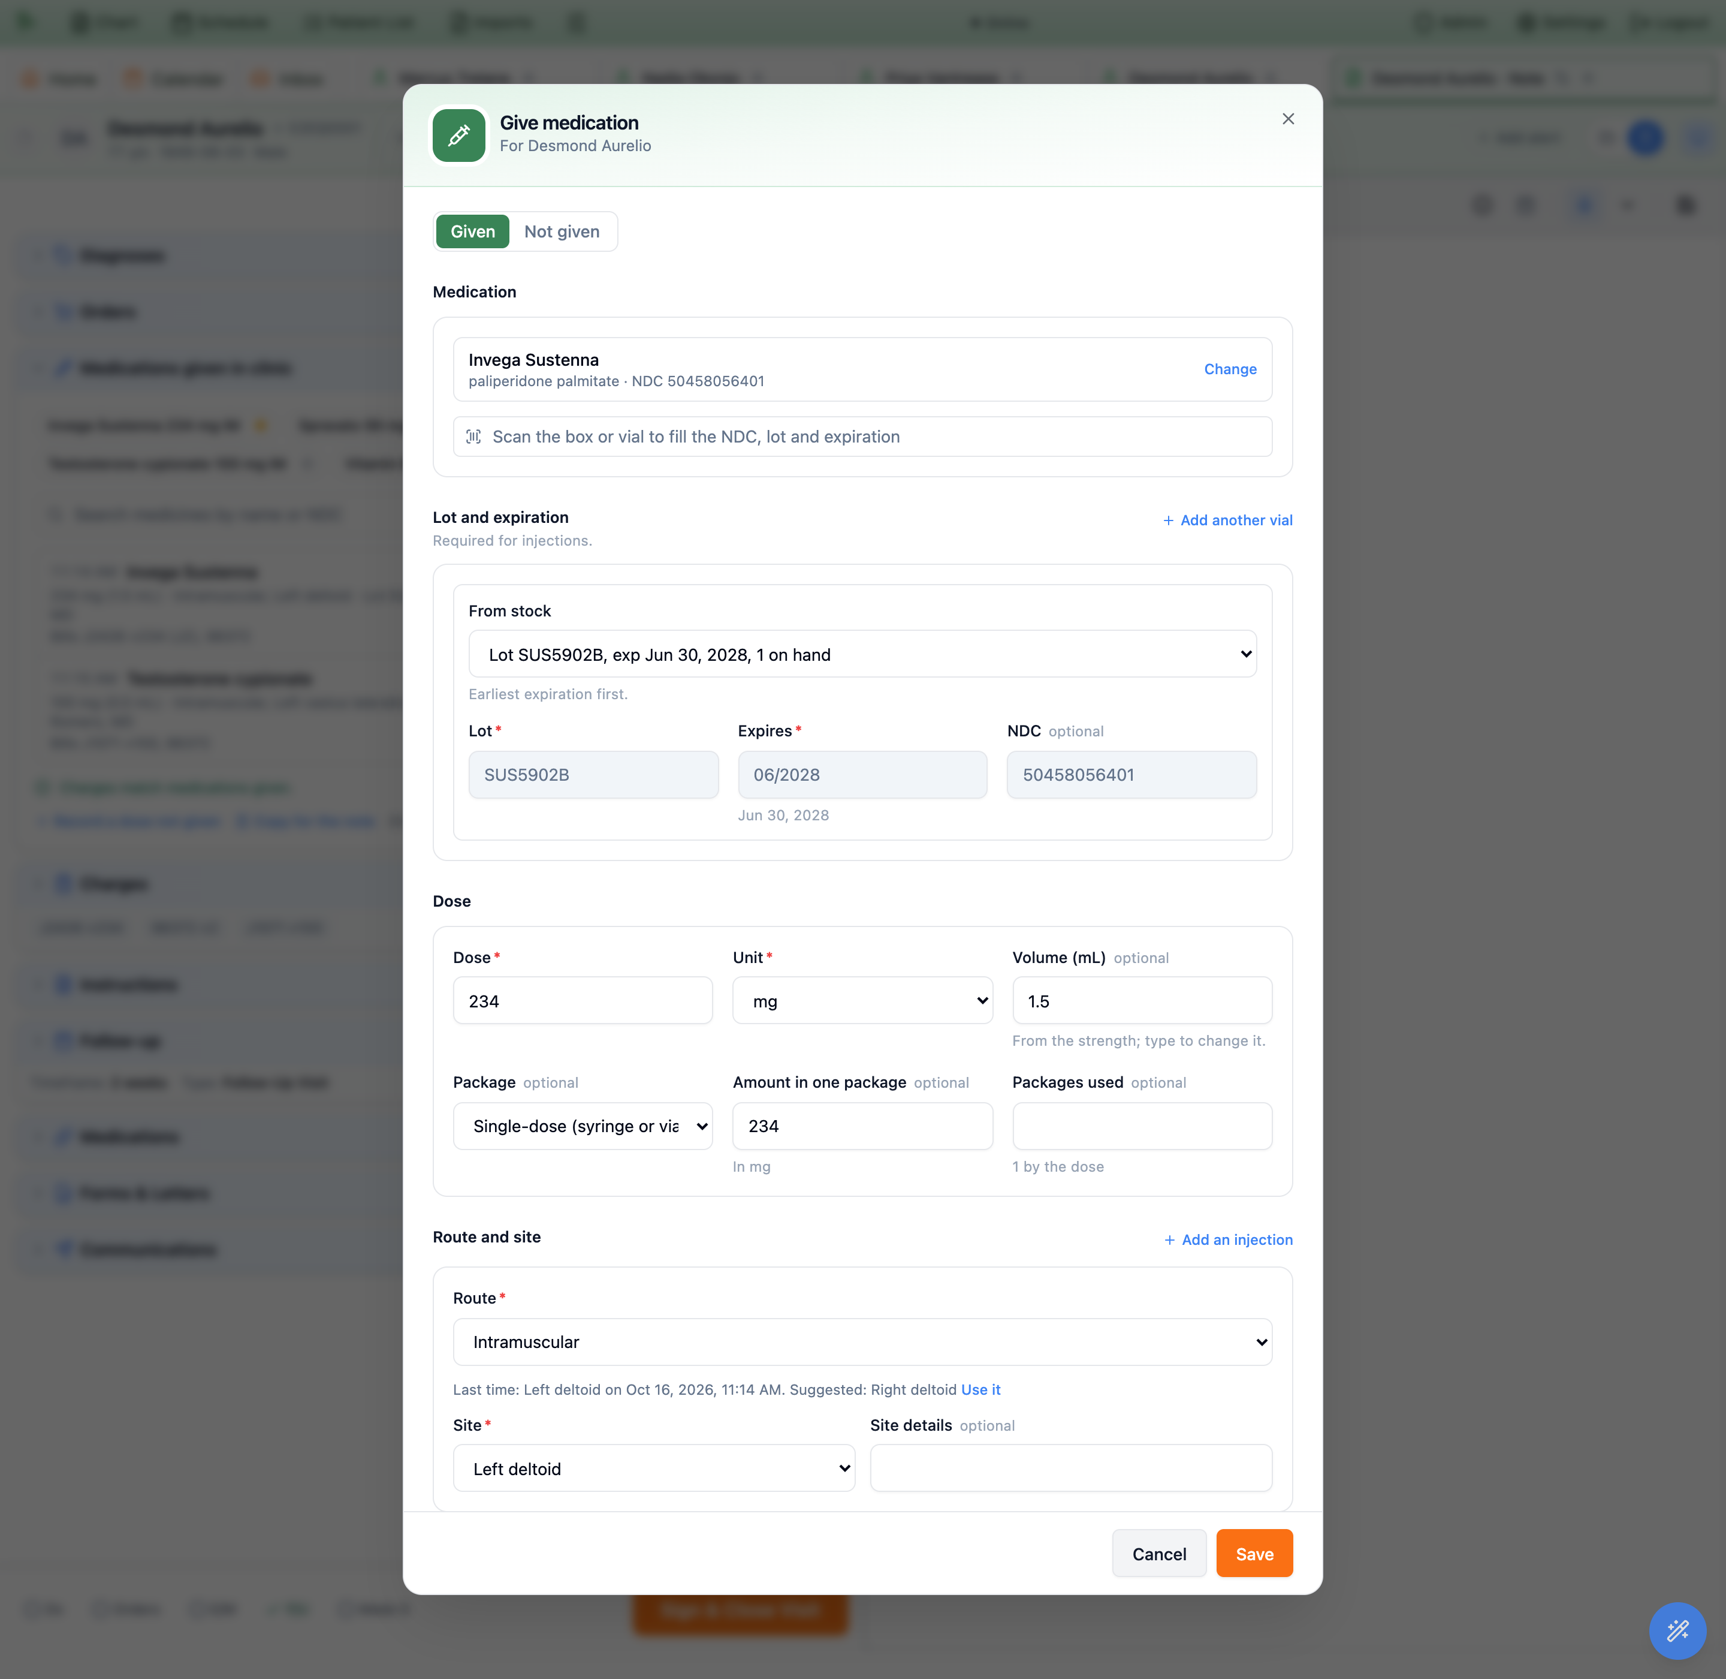
Task: Click 'Required for injections.' note
Action: coord(512,540)
